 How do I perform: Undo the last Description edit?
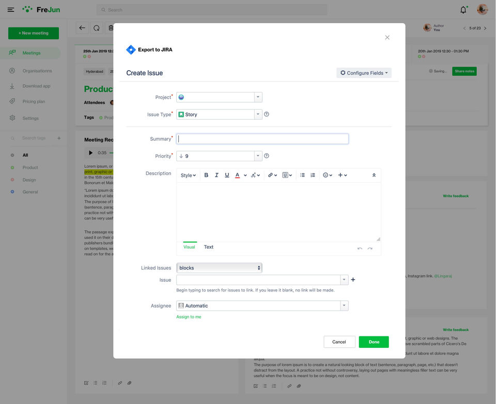pyautogui.click(x=360, y=249)
